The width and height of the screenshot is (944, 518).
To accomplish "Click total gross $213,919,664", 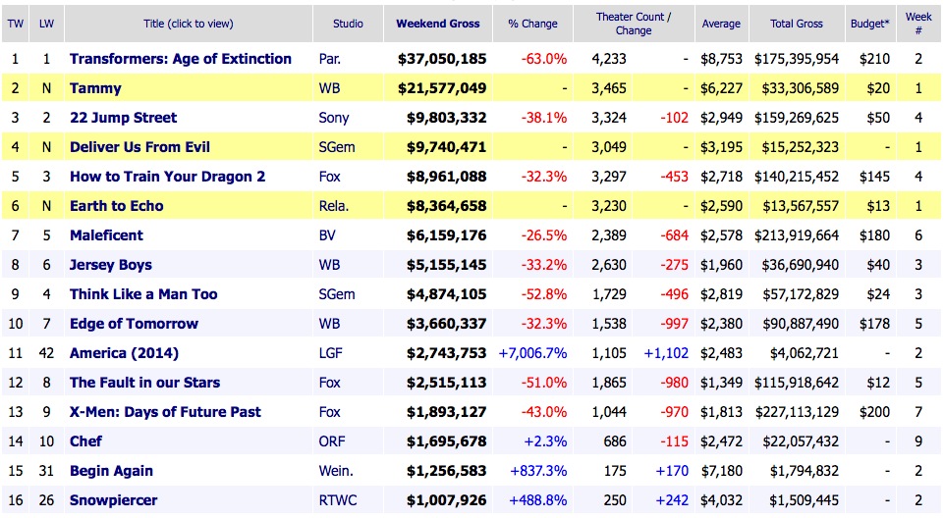I will (x=797, y=235).
